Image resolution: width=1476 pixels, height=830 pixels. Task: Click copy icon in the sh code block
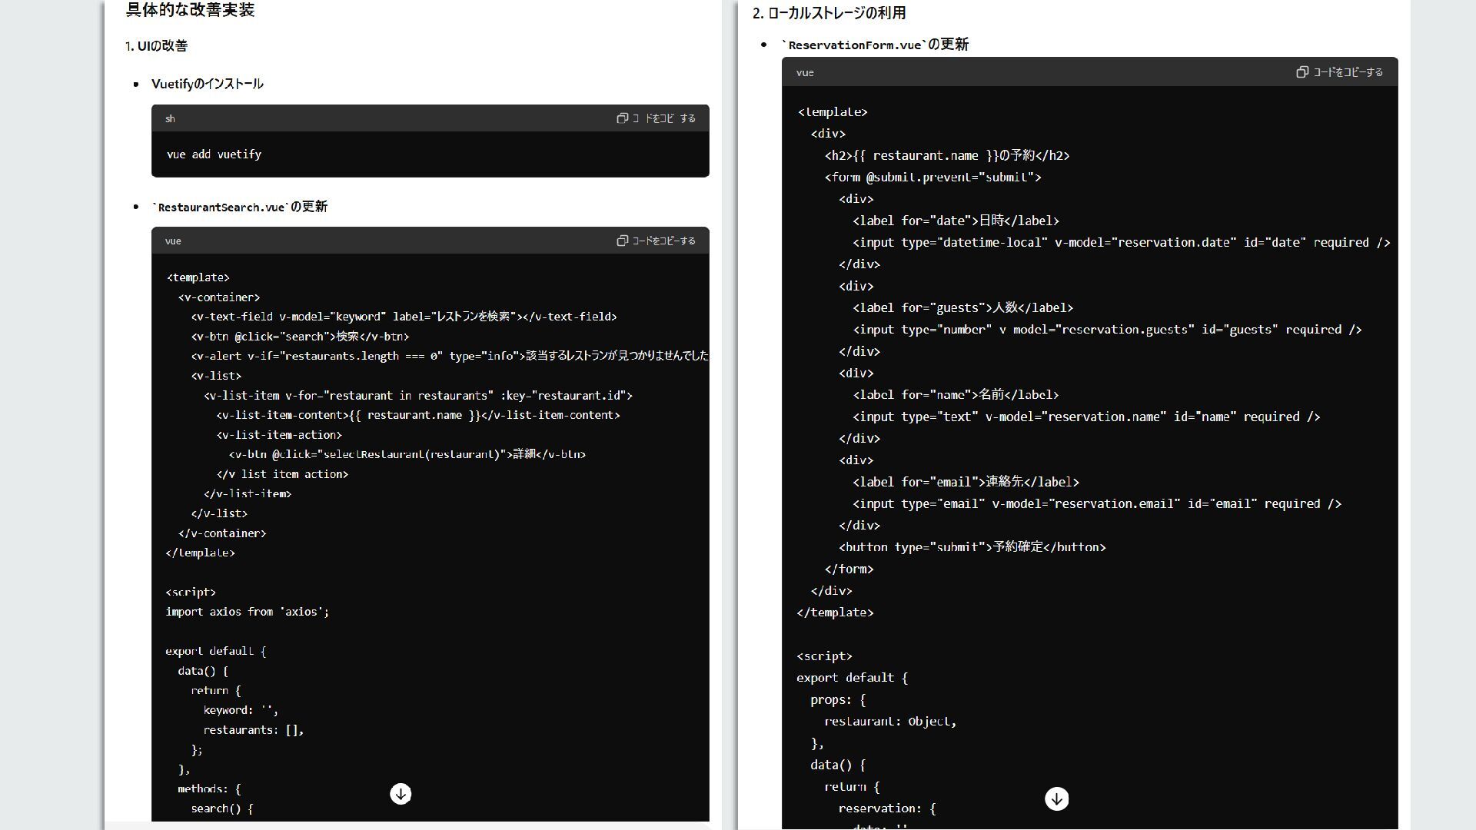(x=622, y=118)
